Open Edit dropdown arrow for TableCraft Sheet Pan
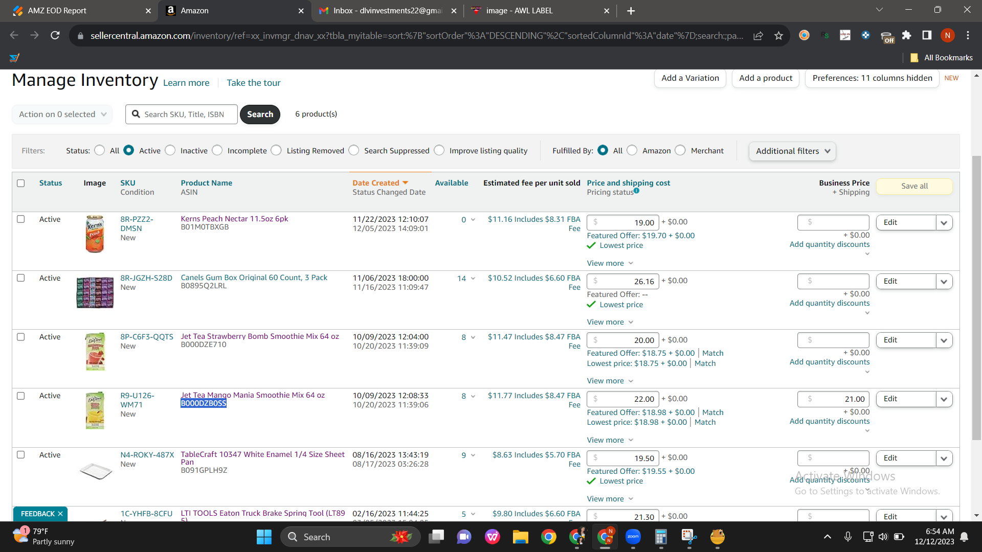The width and height of the screenshot is (982, 552). point(944,458)
